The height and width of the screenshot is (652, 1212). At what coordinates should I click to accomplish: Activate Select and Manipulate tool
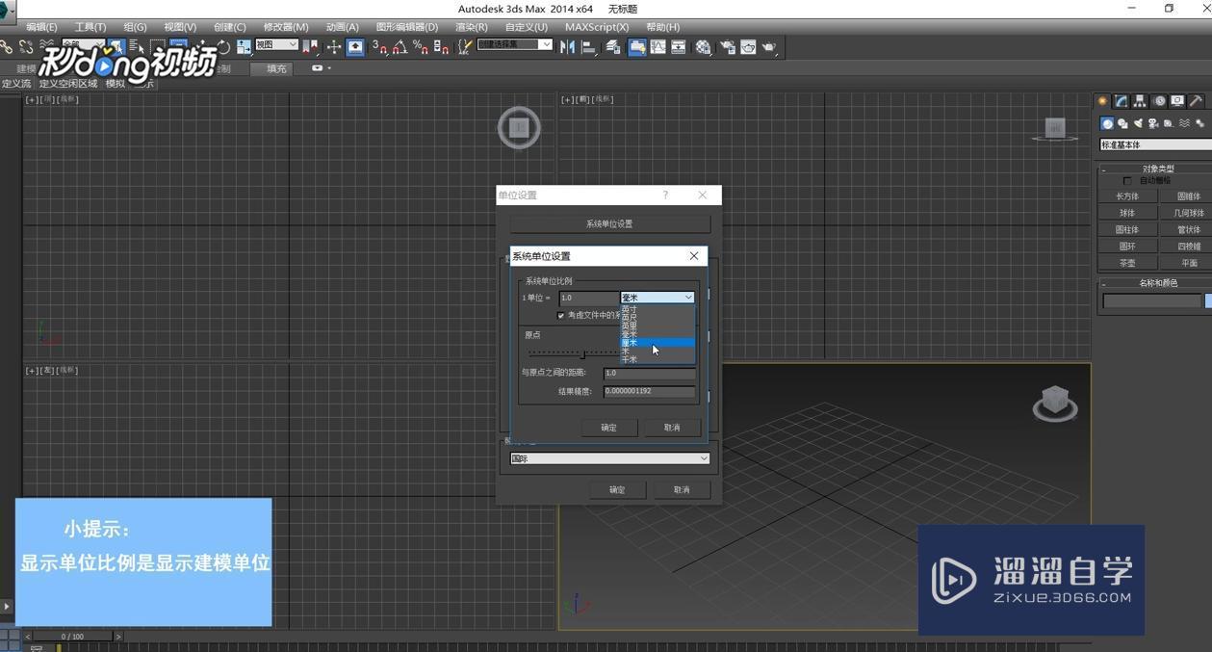(x=333, y=46)
